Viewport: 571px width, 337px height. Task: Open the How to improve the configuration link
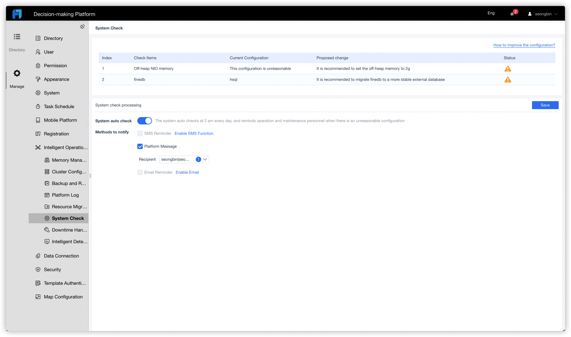tap(524, 45)
